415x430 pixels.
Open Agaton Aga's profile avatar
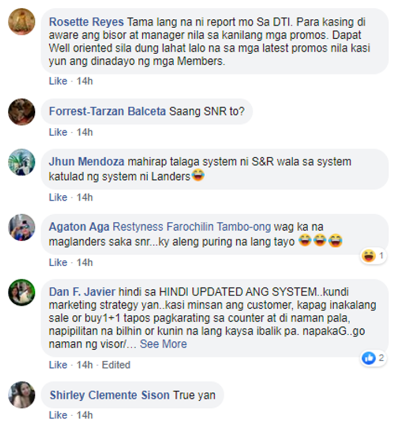click(22, 227)
